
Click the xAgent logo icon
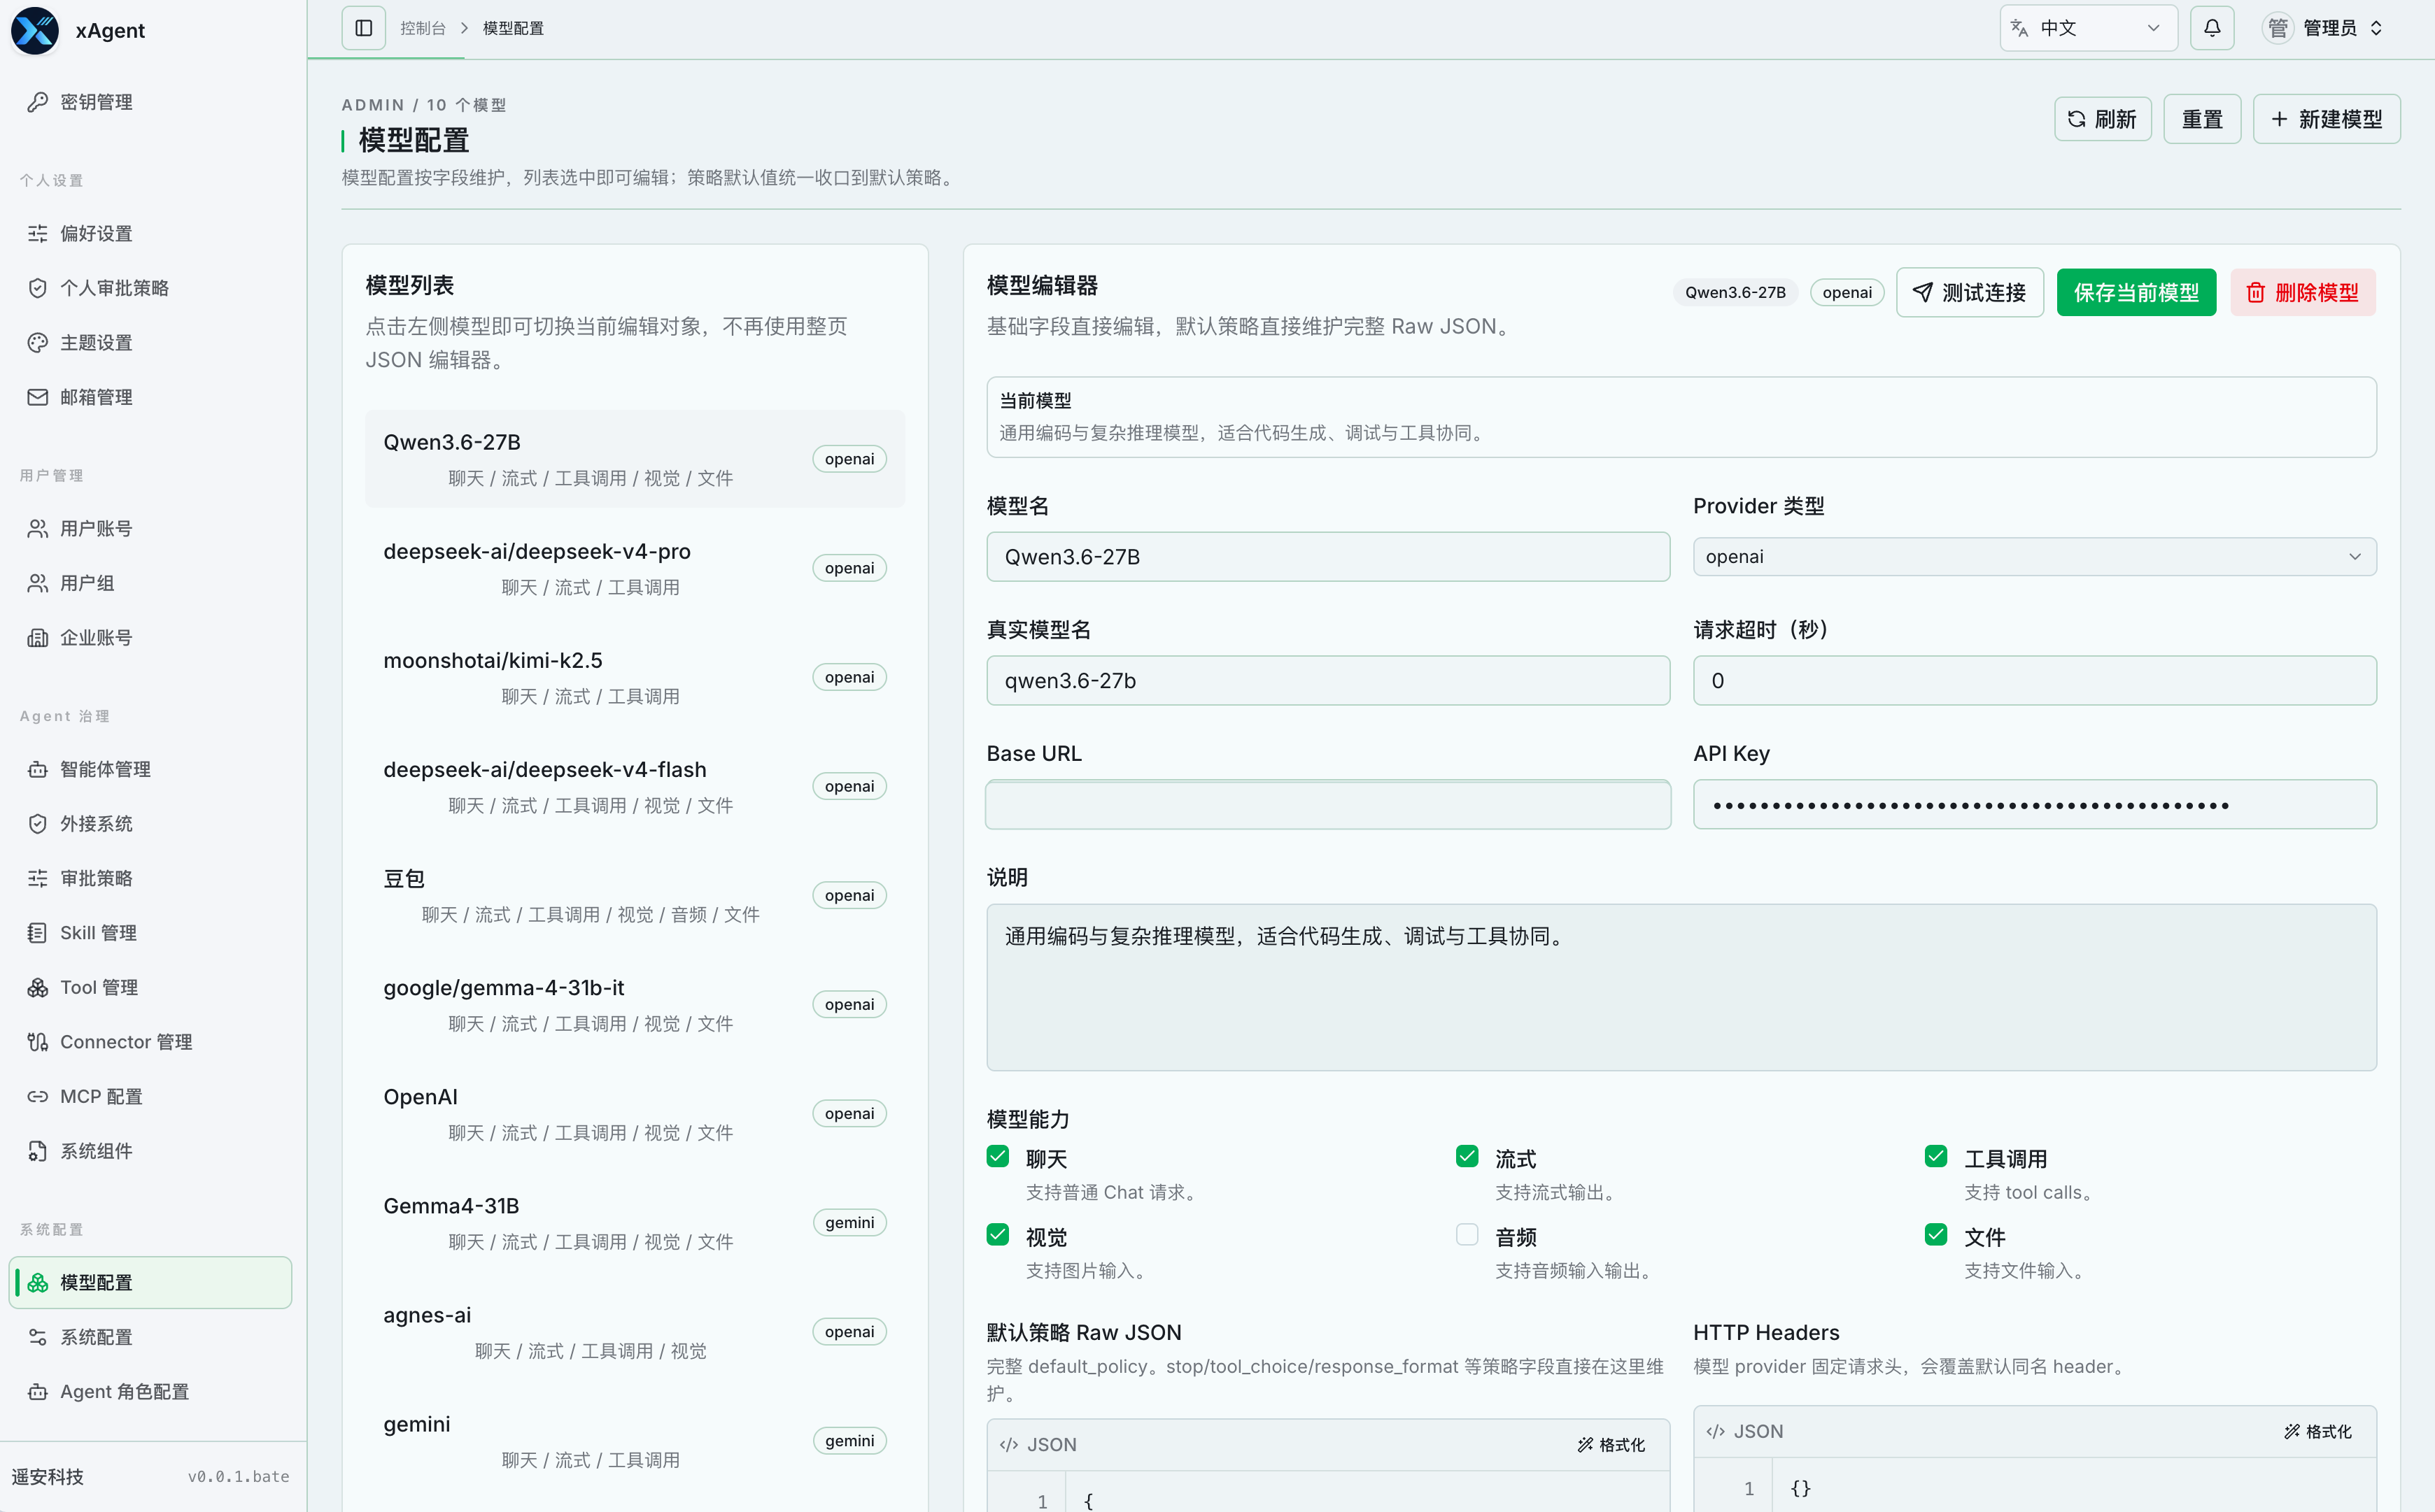(35, 30)
